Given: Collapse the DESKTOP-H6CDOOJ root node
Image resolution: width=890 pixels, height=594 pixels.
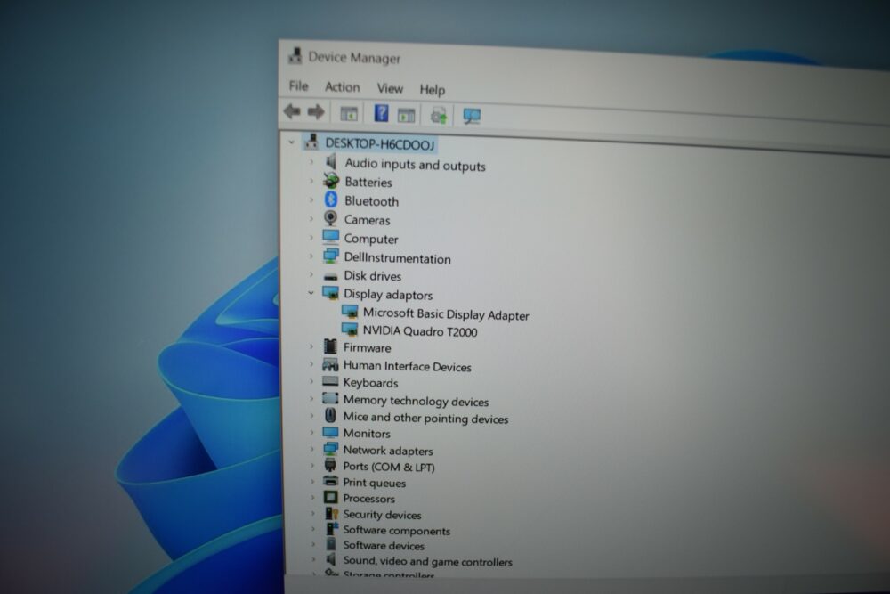Looking at the screenshot, I should click(x=292, y=142).
